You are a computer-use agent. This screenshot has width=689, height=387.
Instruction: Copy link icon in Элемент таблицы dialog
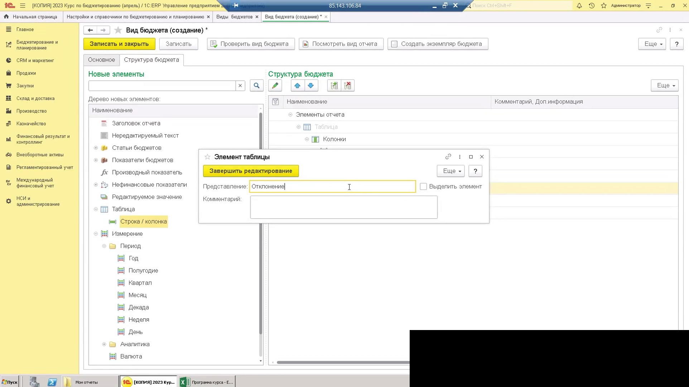[448, 157]
